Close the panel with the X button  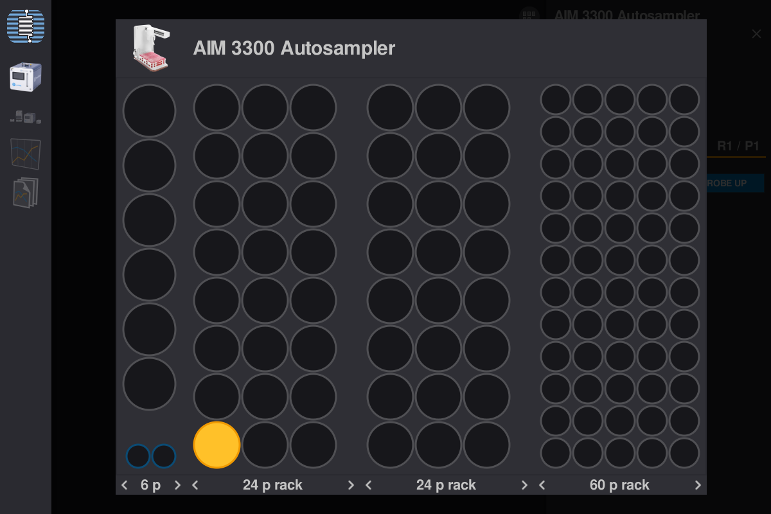click(756, 34)
